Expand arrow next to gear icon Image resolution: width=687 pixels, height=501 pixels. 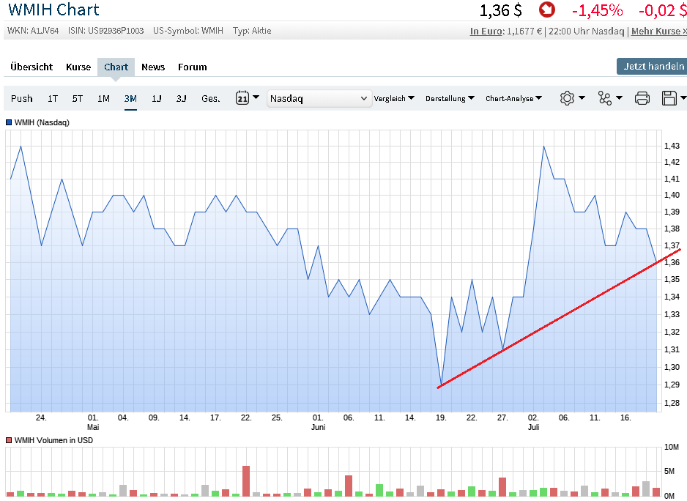point(582,97)
